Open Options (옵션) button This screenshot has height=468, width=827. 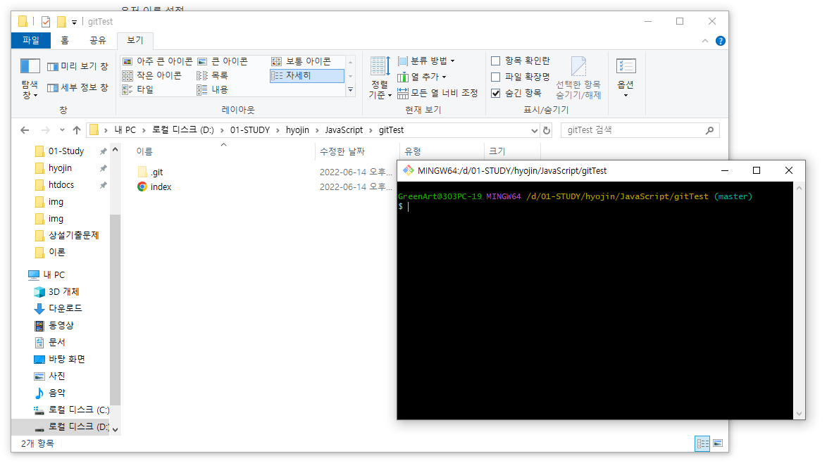pos(626,78)
